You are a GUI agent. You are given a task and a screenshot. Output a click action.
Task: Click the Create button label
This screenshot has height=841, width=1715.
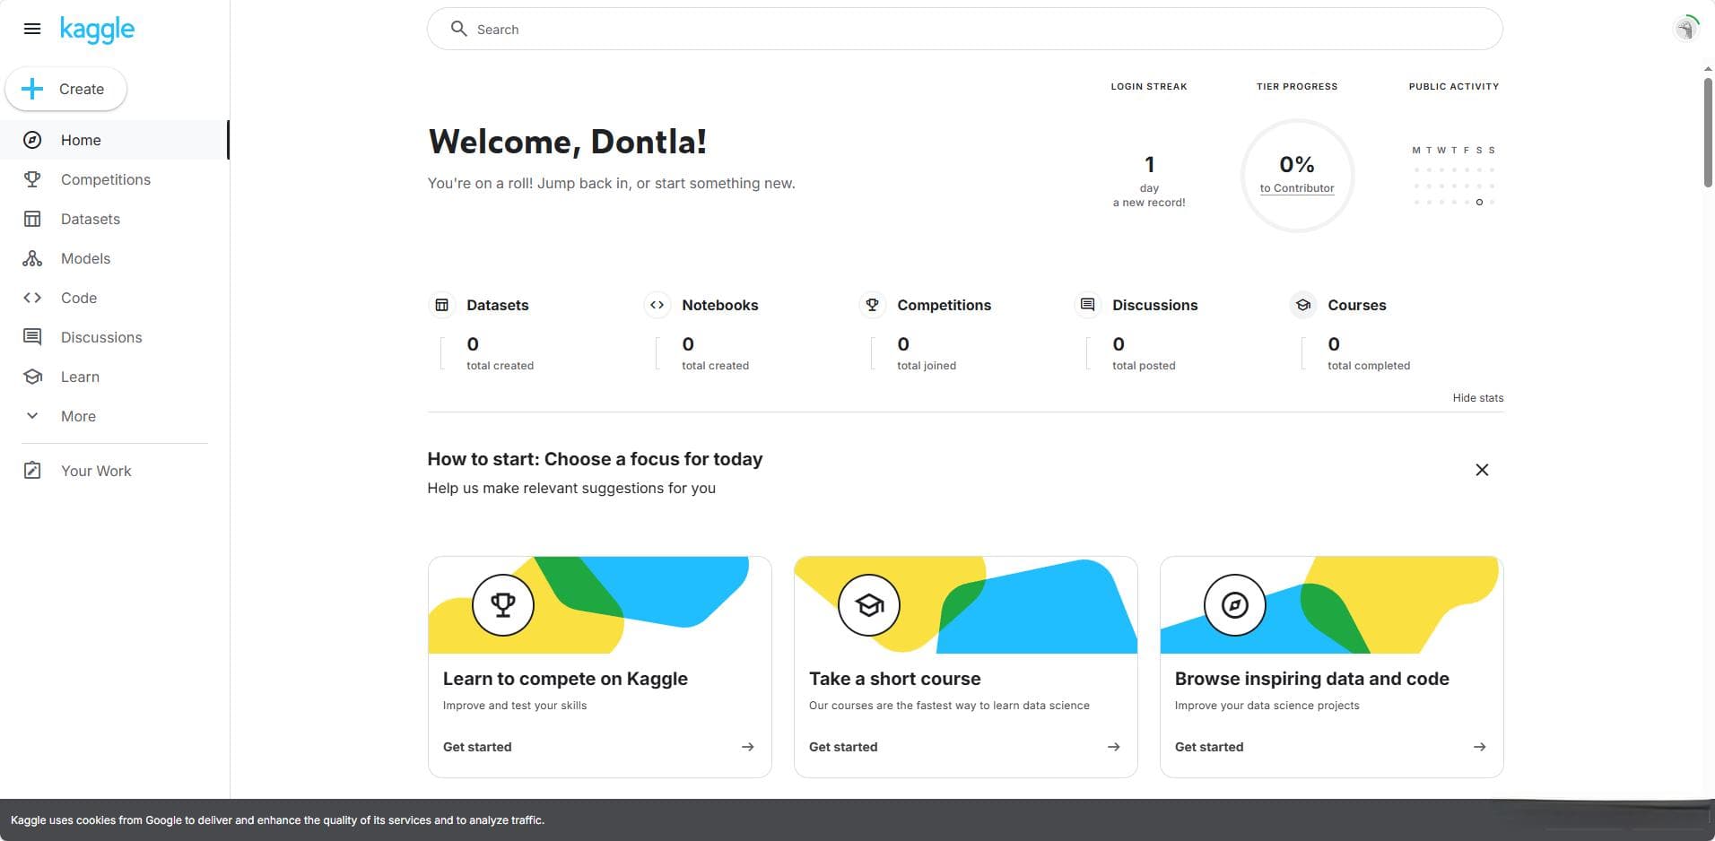pyautogui.click(x=82, y=89)
